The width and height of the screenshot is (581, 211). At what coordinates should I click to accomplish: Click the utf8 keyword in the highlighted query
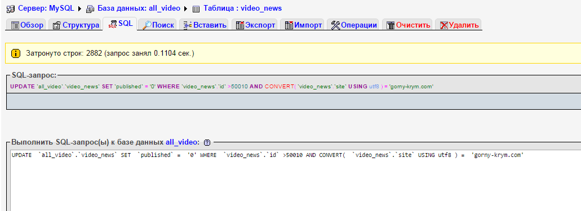pos(374,86)
